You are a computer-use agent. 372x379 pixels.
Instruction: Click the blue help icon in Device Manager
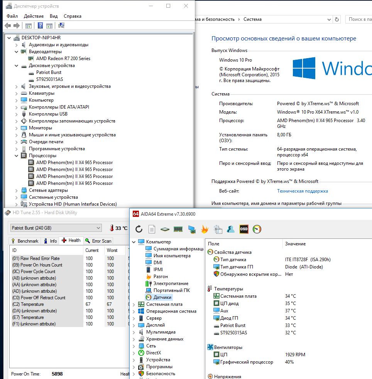pos(40,26)
